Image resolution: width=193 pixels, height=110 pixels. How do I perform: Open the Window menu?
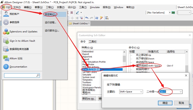[x=118, y=7]
